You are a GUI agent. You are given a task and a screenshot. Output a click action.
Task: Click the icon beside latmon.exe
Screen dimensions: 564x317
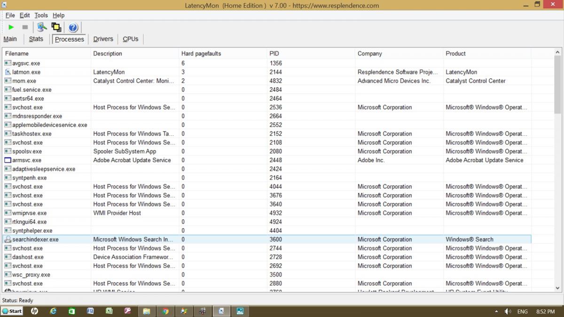click(x=8, y=72)
